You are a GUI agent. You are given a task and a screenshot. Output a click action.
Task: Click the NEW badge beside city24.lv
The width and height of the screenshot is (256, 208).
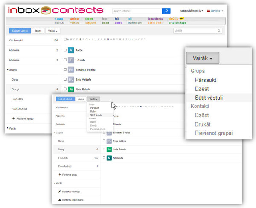pos(182,18)
